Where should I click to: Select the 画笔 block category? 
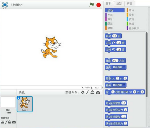point(109,24)
